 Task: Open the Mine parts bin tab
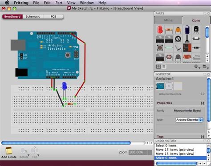click(168, 20)
